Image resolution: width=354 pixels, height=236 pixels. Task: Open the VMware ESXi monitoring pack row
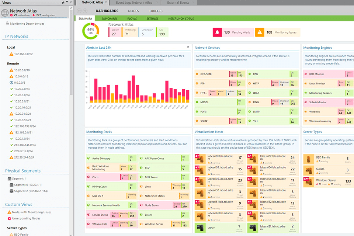click(112, 224)
